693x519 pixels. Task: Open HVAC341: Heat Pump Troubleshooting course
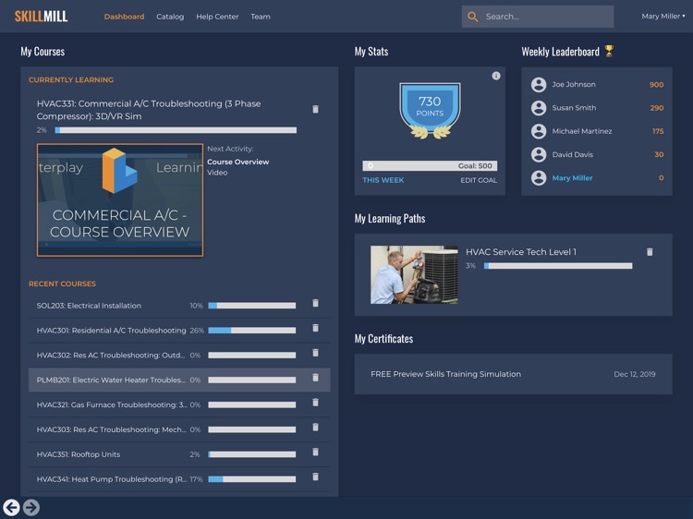click(x=112, y=478)
